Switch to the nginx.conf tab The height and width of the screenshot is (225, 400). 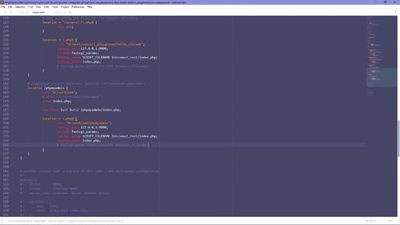tap(39, 12)
